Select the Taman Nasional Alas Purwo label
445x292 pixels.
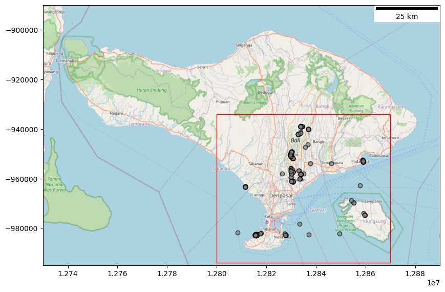[54, 184]
